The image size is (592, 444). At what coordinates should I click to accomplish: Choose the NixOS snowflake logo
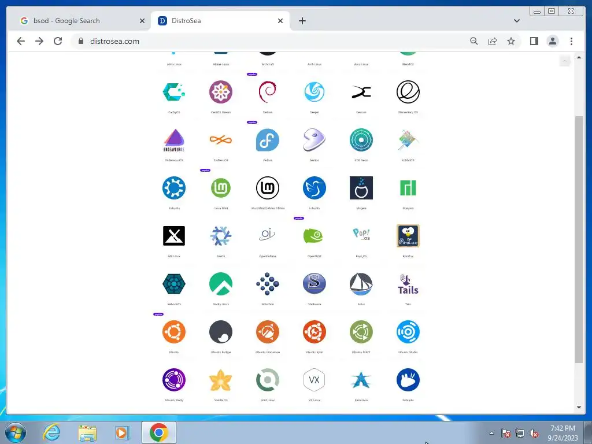point(221,236)
